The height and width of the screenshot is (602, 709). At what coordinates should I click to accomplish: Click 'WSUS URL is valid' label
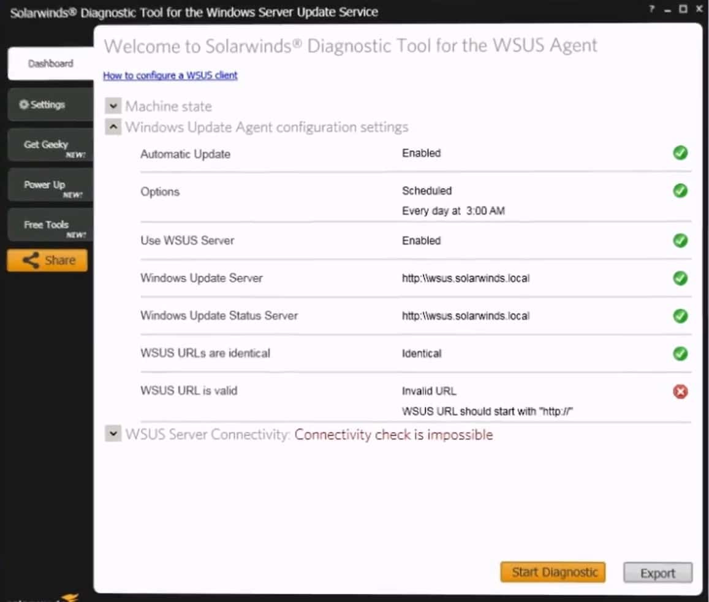point(189,391)
